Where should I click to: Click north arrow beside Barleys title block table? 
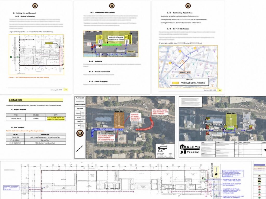[264, 150]
